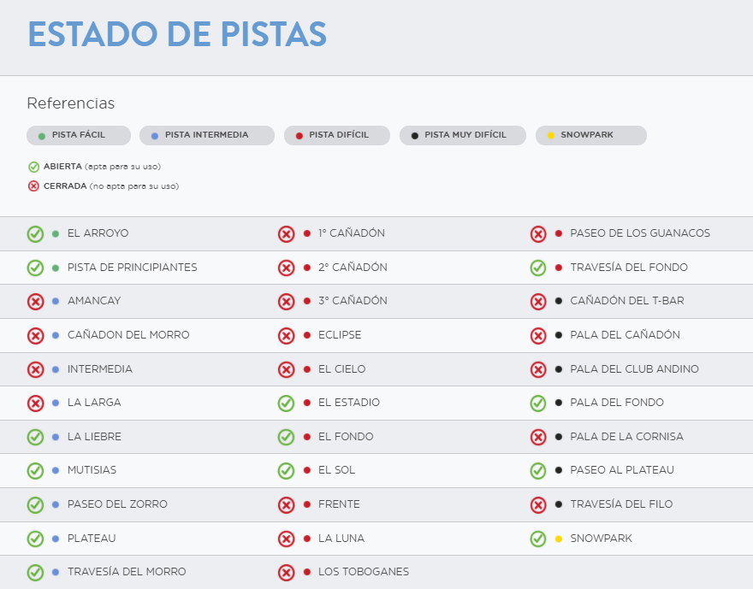
Task: Click the open status icon for El Estadio
Action: [287, 403]
